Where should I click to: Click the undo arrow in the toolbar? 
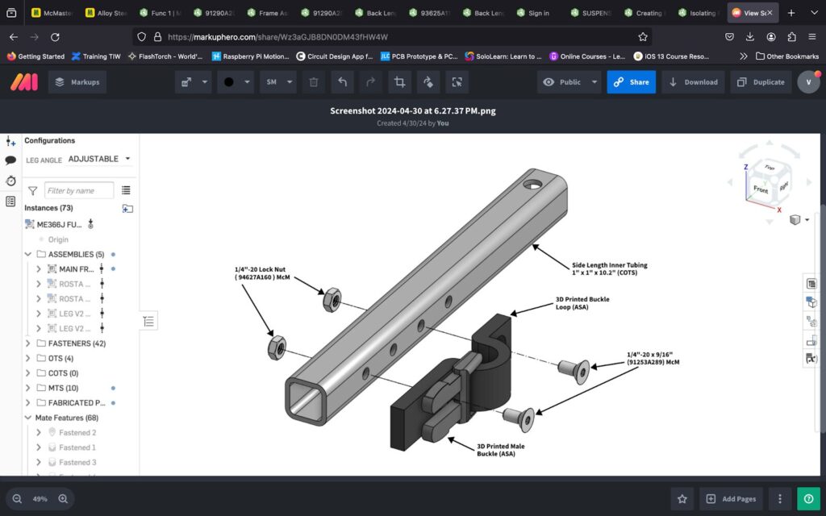tap(342, 82)
